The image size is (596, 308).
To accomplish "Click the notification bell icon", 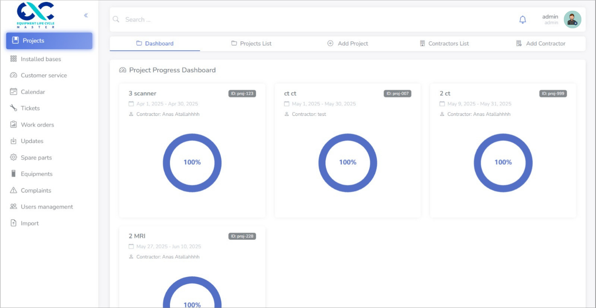I will [x=522, y=20].
